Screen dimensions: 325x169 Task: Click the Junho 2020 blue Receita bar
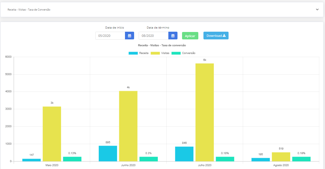click(108, 154)
